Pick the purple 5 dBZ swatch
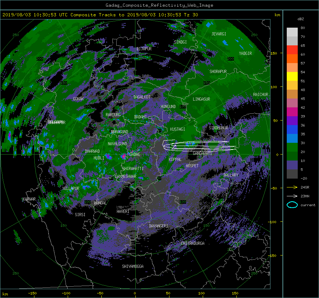 pos(292,165)
